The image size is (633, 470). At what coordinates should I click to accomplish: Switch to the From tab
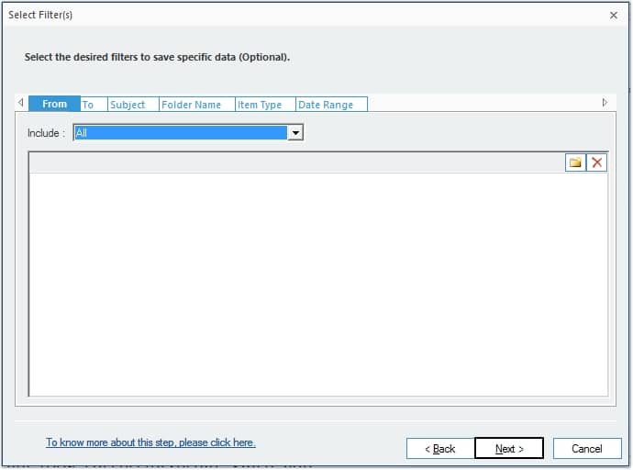54,104
